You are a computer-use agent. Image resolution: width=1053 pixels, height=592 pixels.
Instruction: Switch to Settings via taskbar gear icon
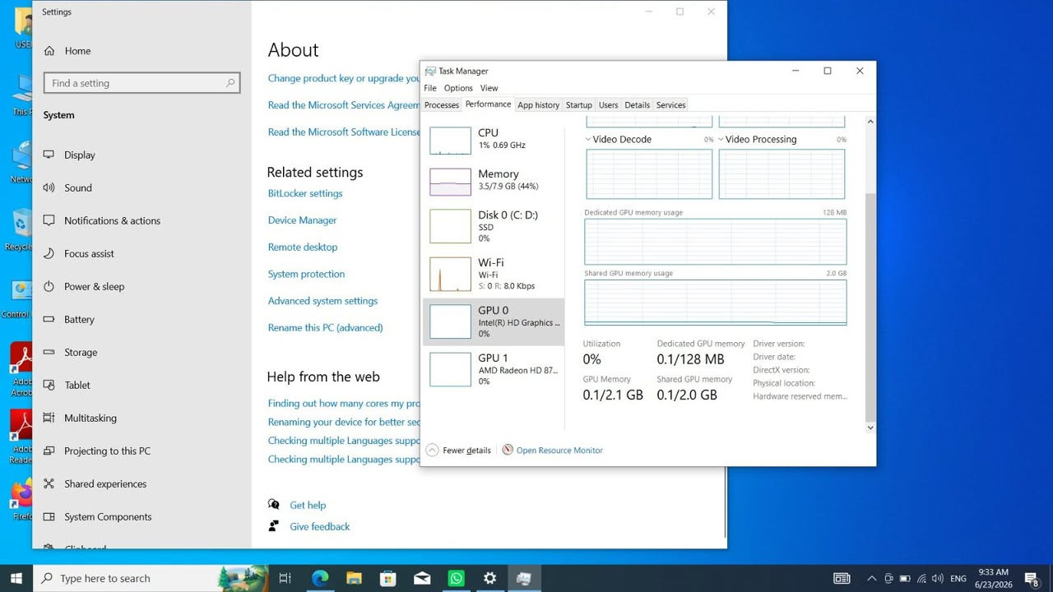tap(490, 578)
